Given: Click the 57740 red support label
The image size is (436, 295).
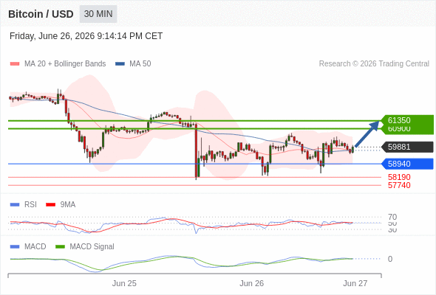Looking at the screenshot, I should click(399, 185).
